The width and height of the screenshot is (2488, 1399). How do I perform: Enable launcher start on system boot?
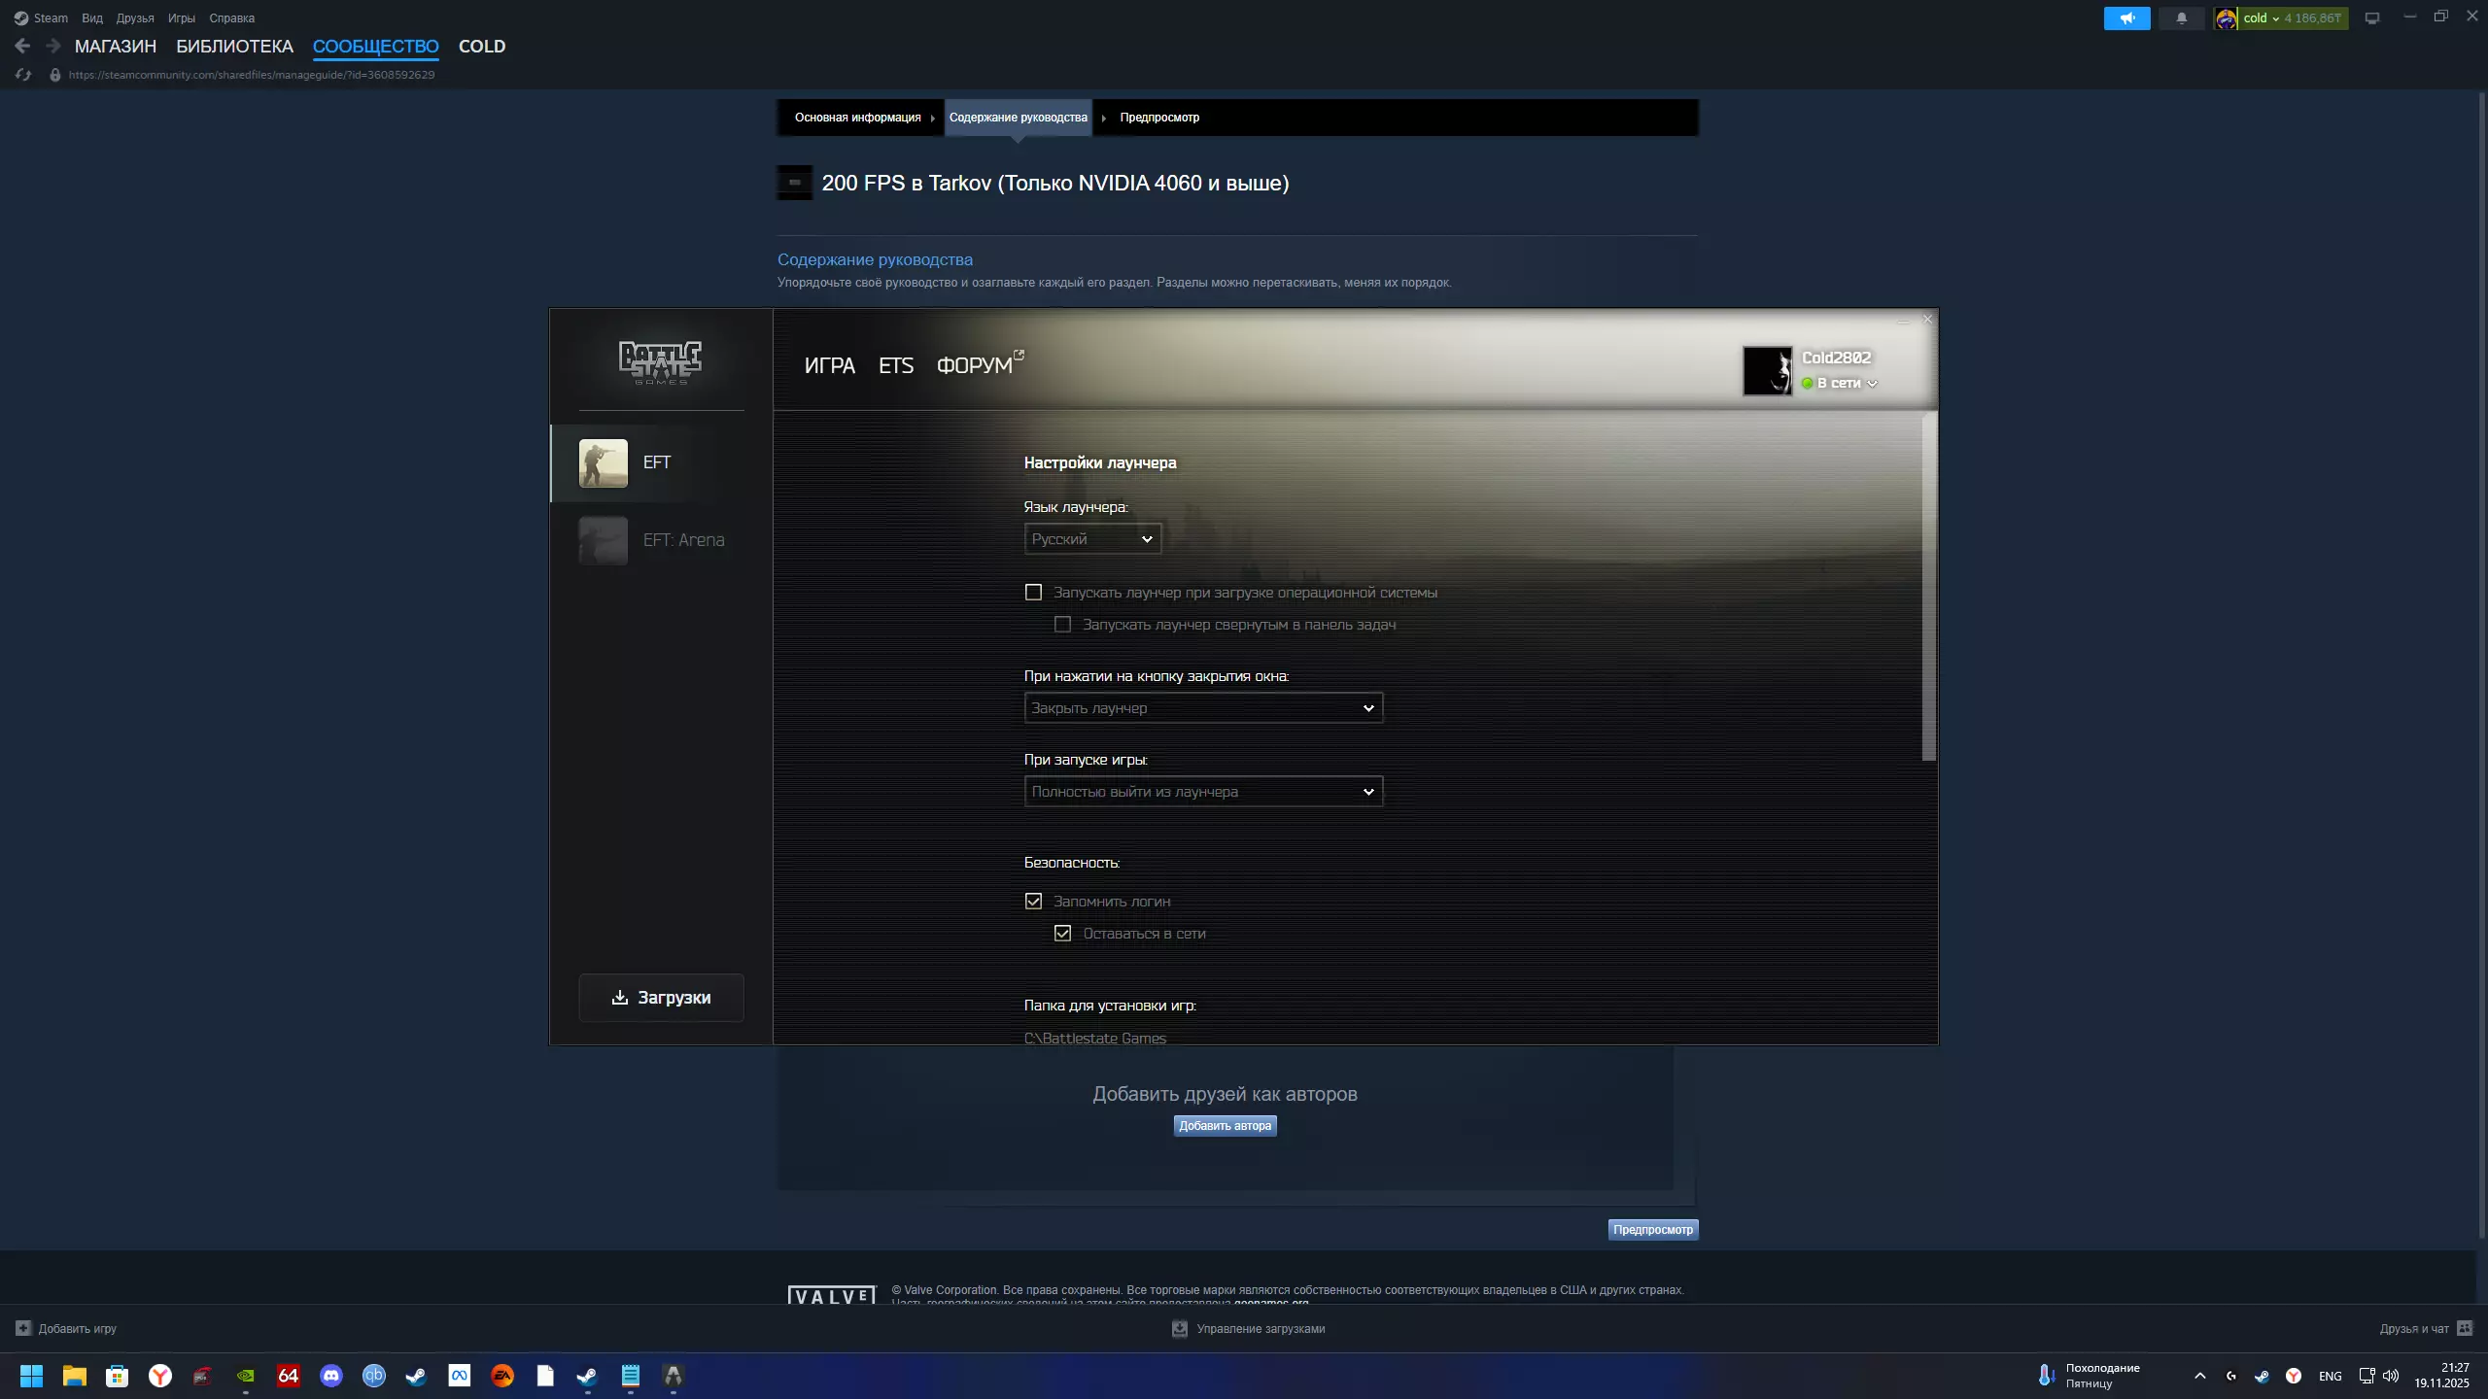(x=1034, y=593)
